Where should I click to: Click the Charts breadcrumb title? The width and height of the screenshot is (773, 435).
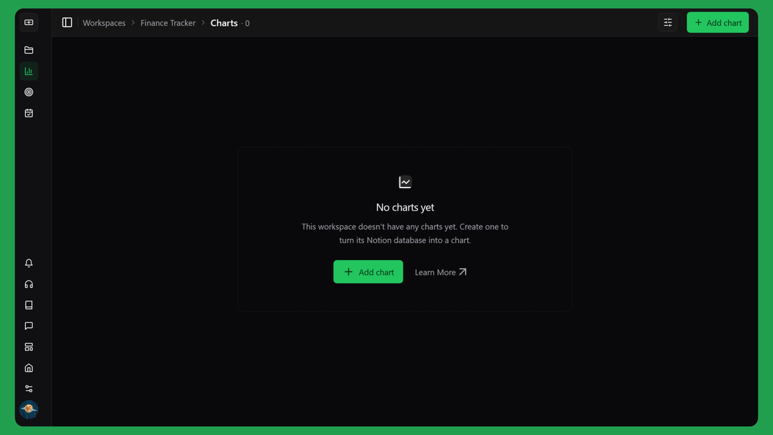coord(224,23)
